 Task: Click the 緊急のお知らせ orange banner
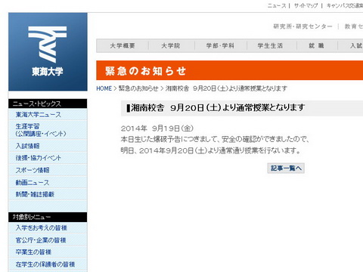(x=229, y=70)
